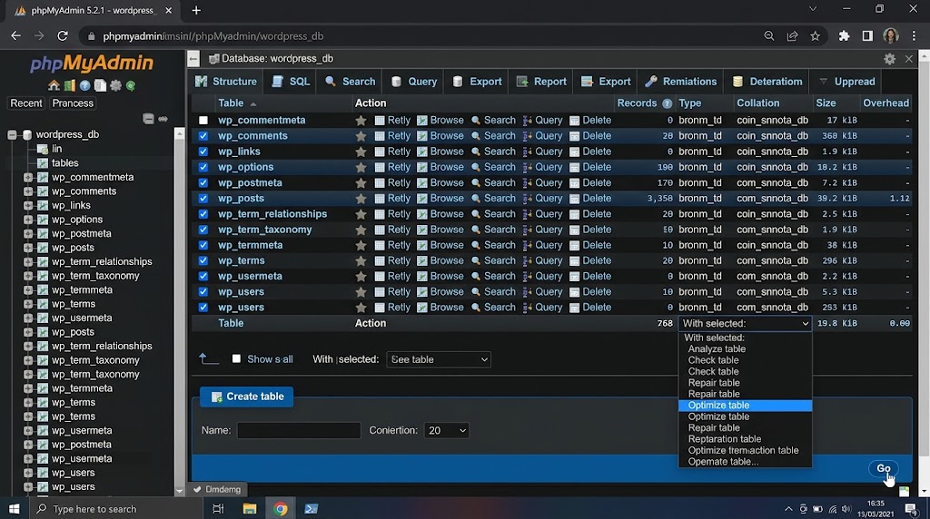The width and height of the screenshot is (930, 519).
Task: Open the SQL tab
Action: point(291,82)
